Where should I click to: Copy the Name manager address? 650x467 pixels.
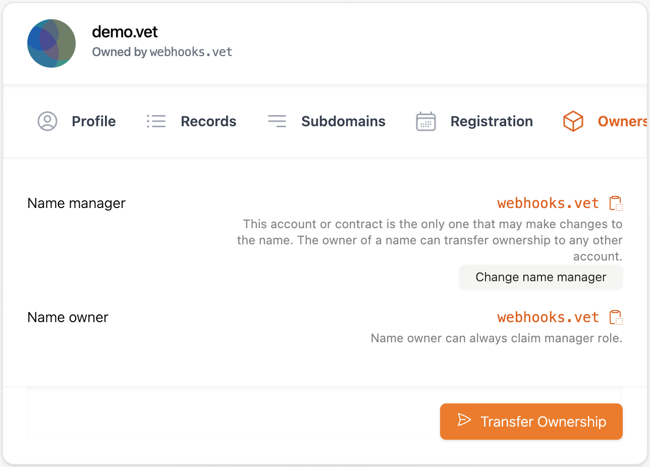click(616, 203)
